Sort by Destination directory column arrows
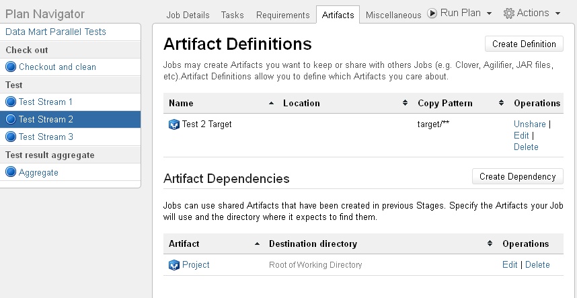 (x=490, y=244)
